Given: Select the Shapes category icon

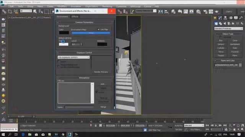Looking at the screenshot, I should click(x=220, y=24).
